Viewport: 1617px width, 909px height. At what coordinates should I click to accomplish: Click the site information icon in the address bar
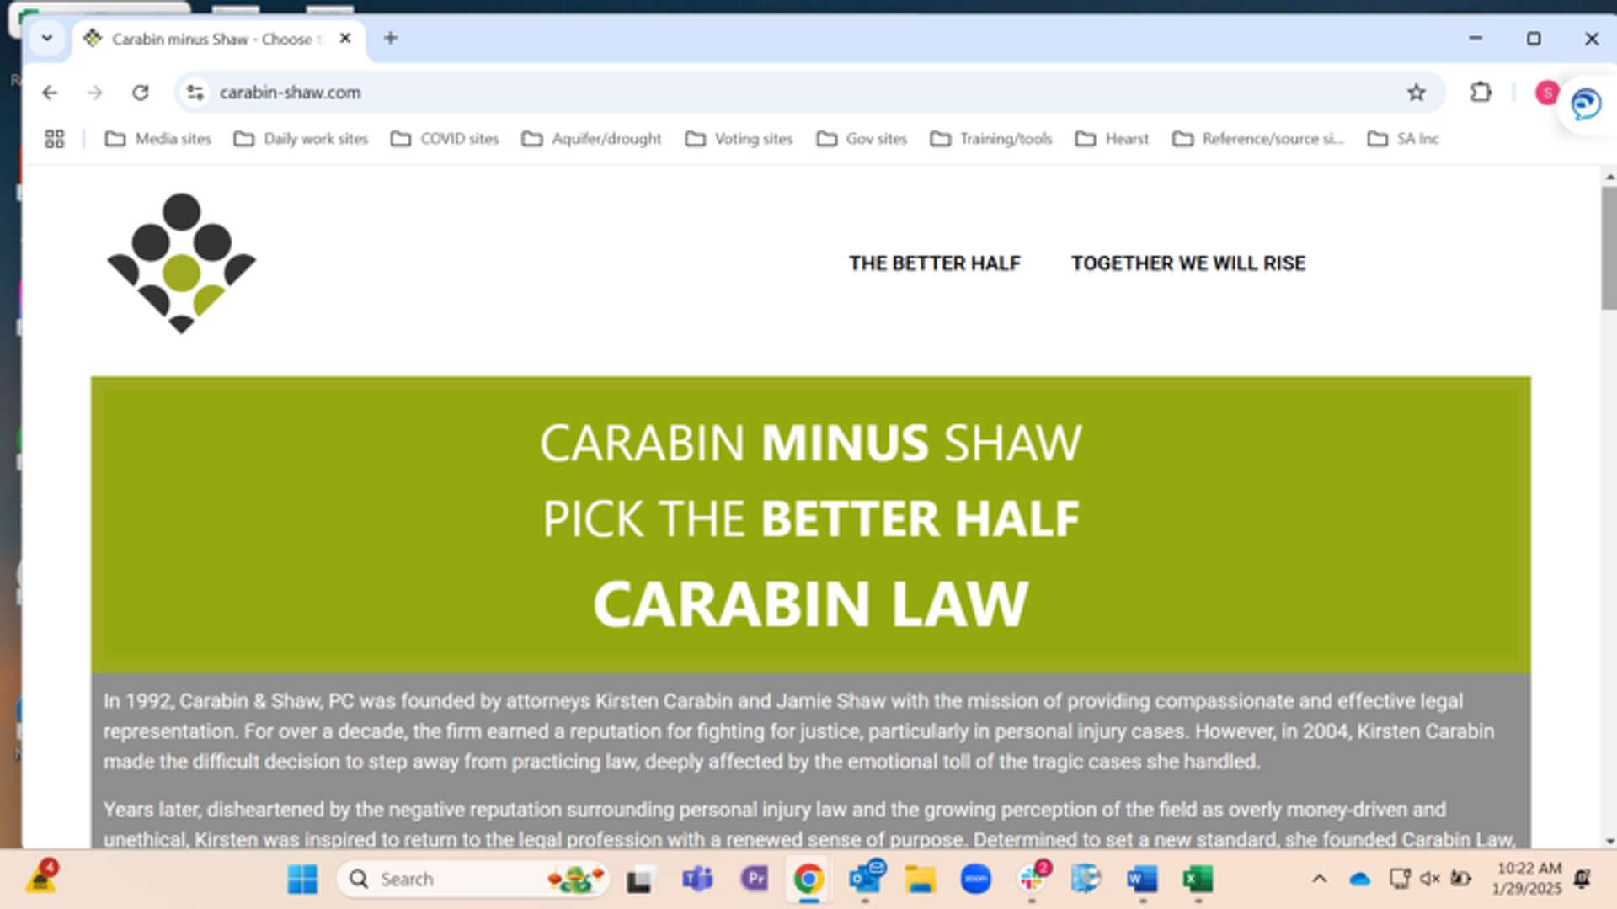point(195,93)
